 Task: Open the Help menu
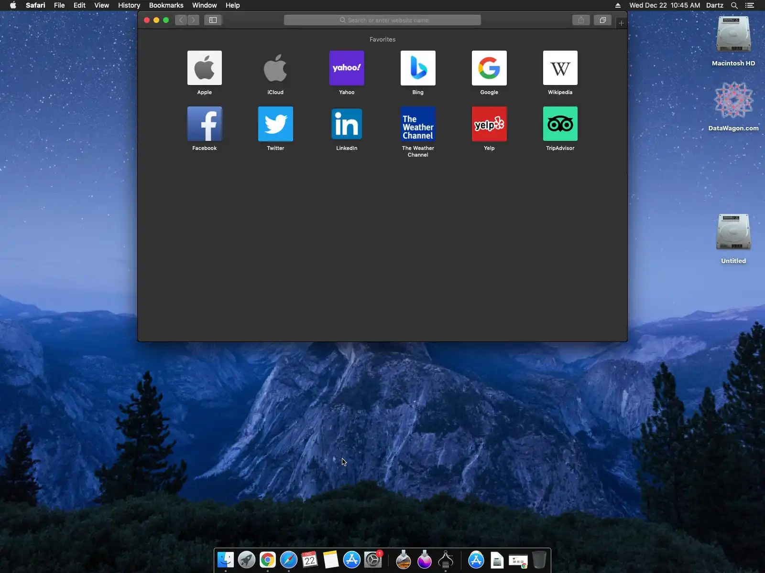tap(232, 5)
